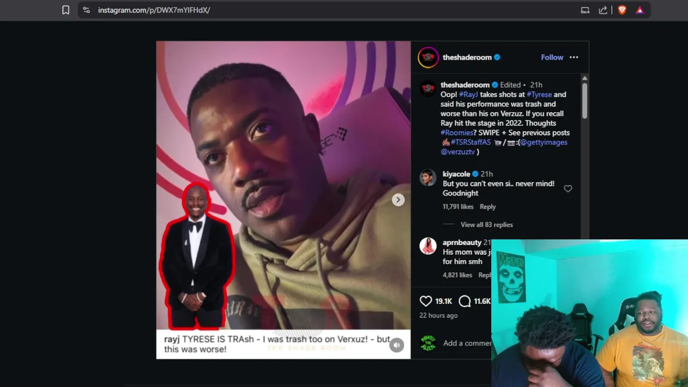Open the #Tyrese hashtag link
This screenshot has width=688, height=387.
pyautogui.click(x=539, y=95)
